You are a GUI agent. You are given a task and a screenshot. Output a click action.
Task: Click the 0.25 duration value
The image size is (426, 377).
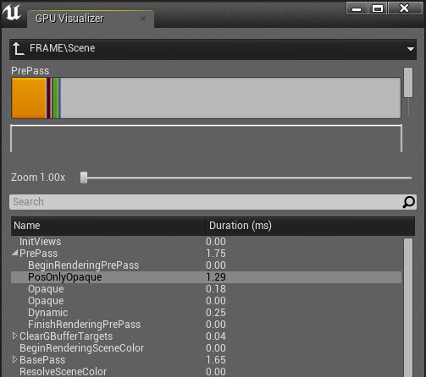(x=216, y=313)
